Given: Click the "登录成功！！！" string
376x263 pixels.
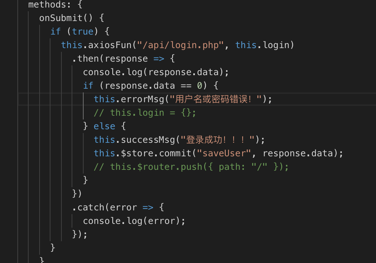Looking at the screenshot, I should coord(217,140).
